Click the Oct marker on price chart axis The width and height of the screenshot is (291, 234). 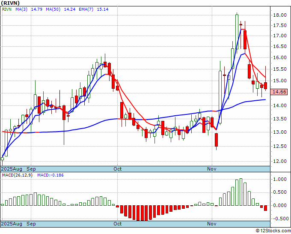coord(118,169)
